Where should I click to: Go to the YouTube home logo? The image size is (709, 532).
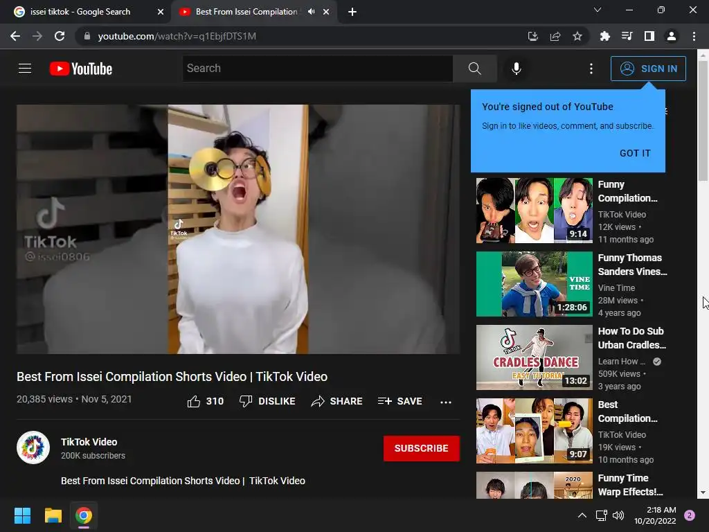pos(81,69)
